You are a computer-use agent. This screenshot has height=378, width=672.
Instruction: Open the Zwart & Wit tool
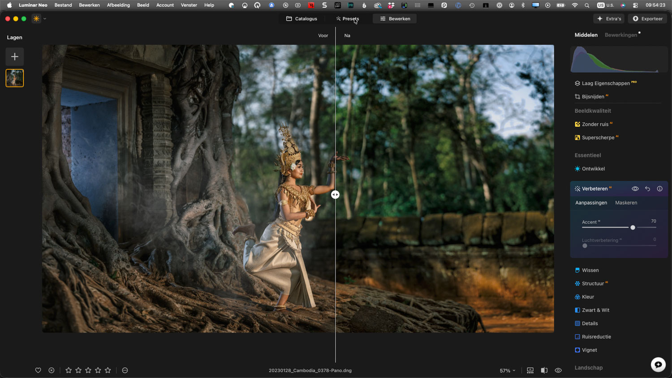(x=592, y=310)
